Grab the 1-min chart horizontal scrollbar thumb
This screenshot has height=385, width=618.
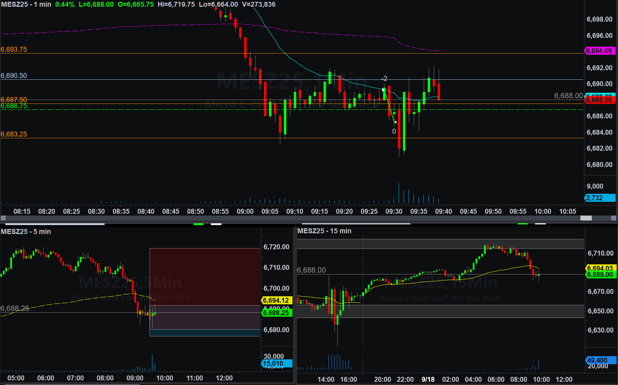tap(586, 218)
